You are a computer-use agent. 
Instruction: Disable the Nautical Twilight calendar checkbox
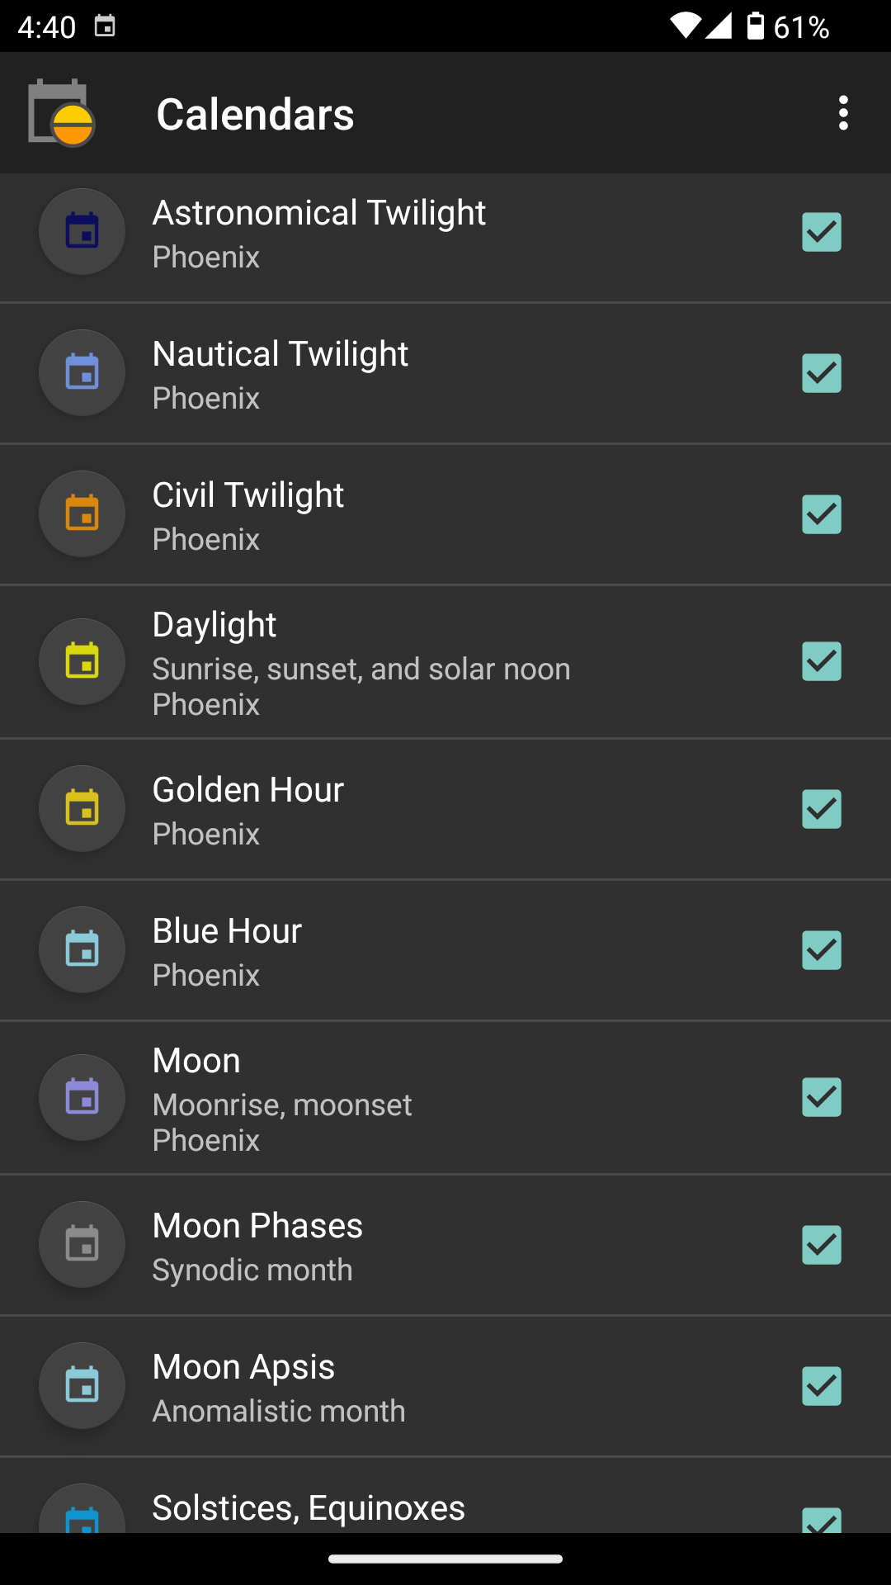click(822, 373)
